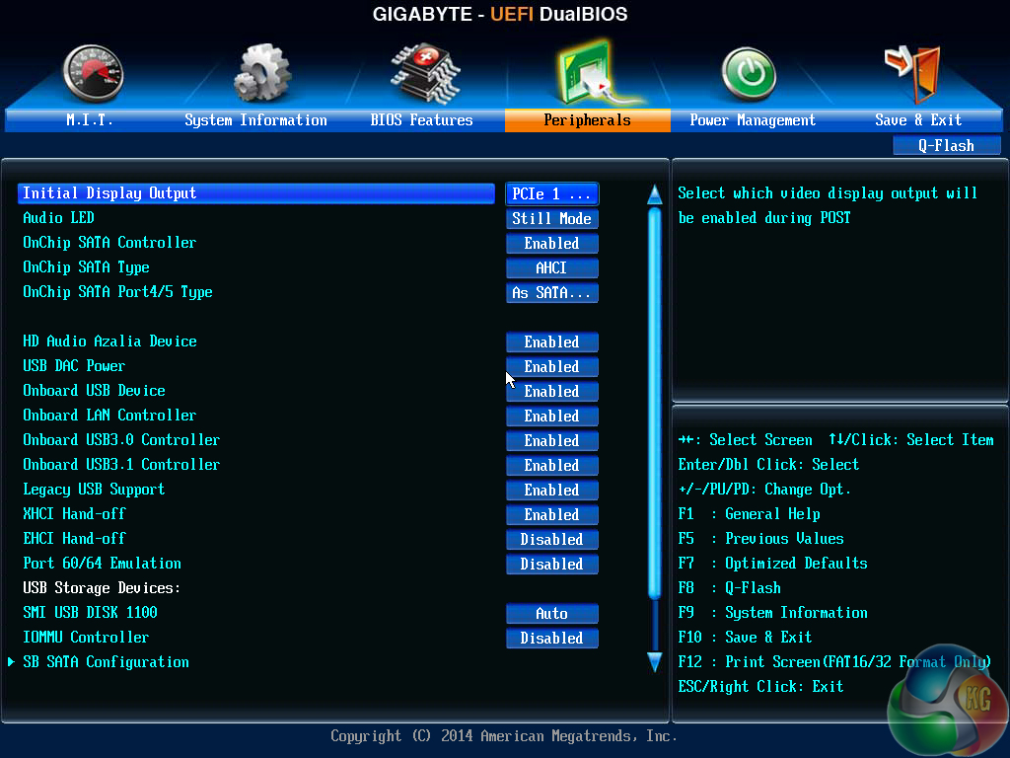
Task: Select the USB DAC Power label
Action: pyautogui.click(x=74, y=365)
